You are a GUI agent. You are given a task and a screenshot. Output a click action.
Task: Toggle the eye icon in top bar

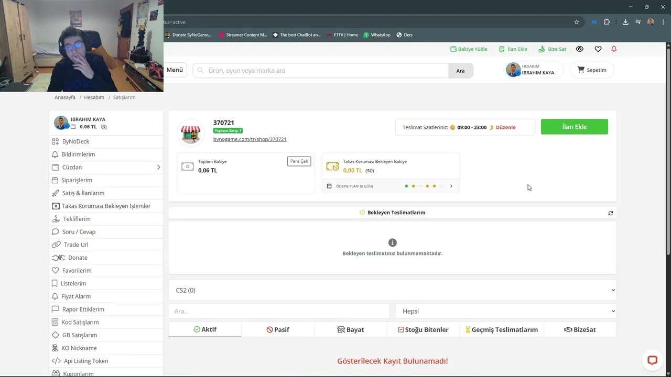tap(580, 49)
